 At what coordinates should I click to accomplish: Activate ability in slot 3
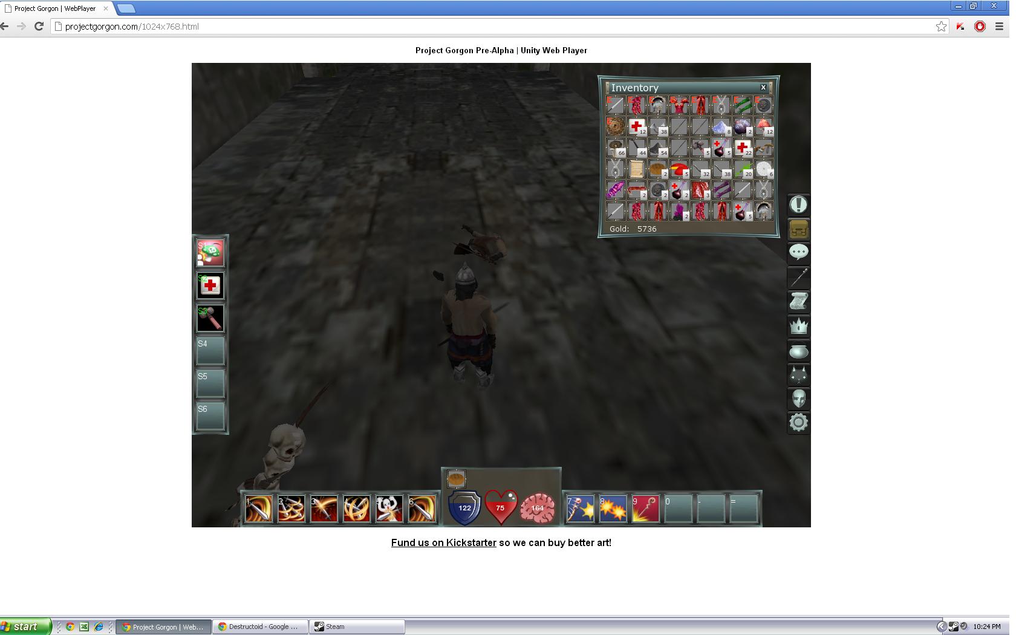tap(324, 509)
